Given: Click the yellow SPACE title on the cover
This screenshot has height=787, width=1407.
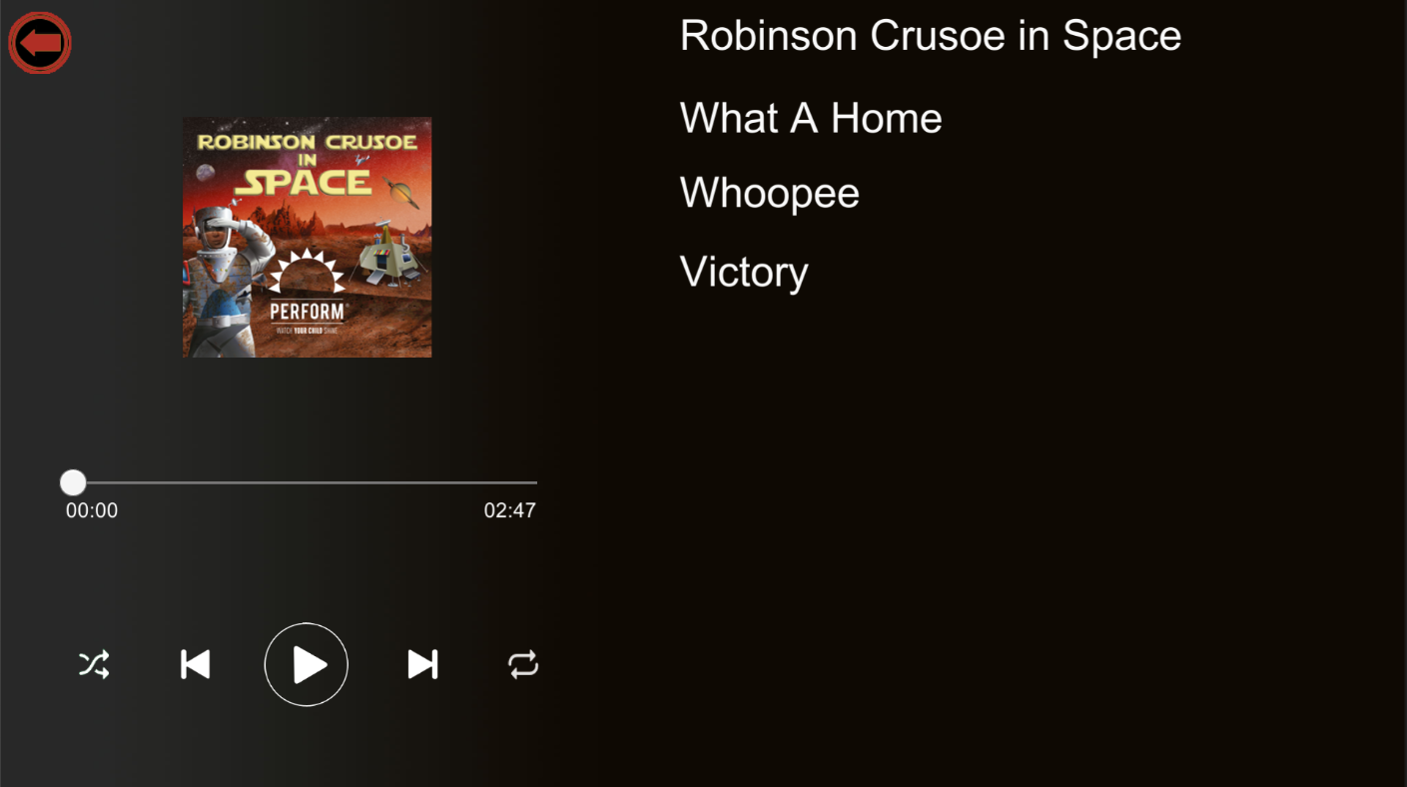Looking at the screenshot, I should tap(303, 182).
